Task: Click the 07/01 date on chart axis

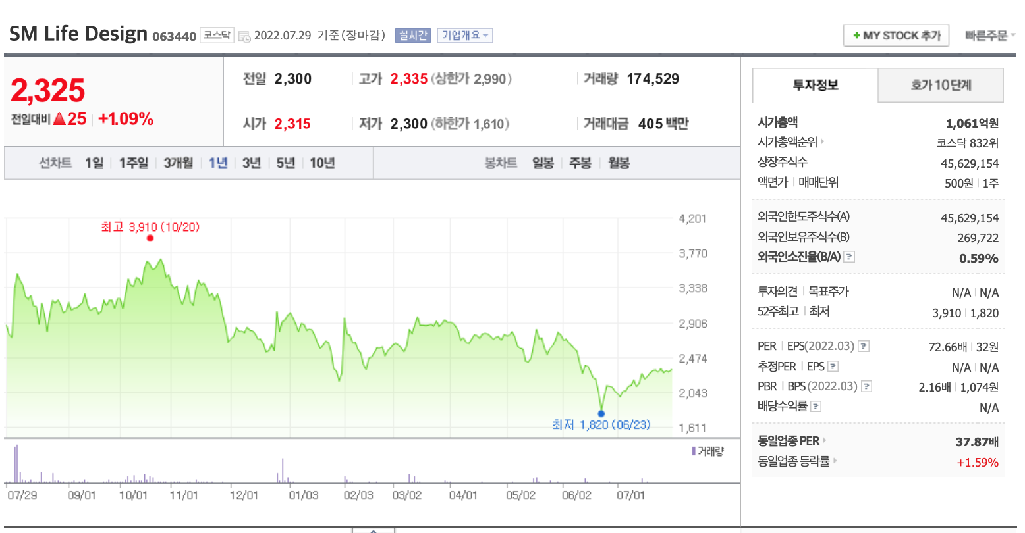Action: point(630,495)
